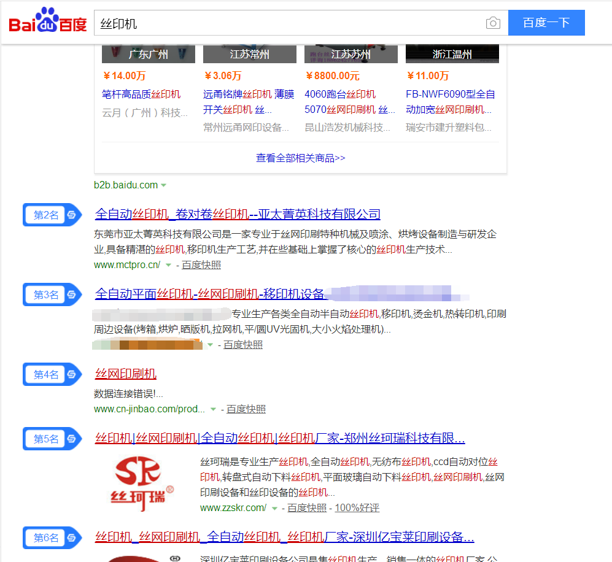Click seller 瑞安市建升塑料包...
The width and height of the screenshot is (612, 562).
[x=449, y=128]
